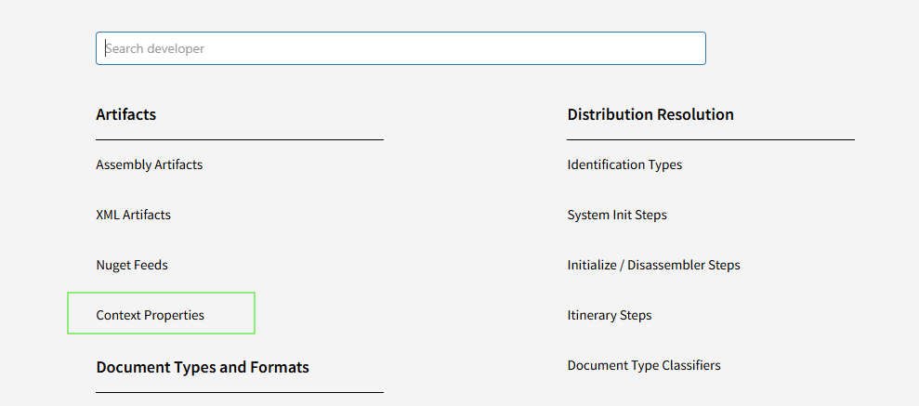The height and width of the screenshot is (406, 919).
Task: Pick the link directly above Nuget Feeds
Action: [x=133, y=215]
